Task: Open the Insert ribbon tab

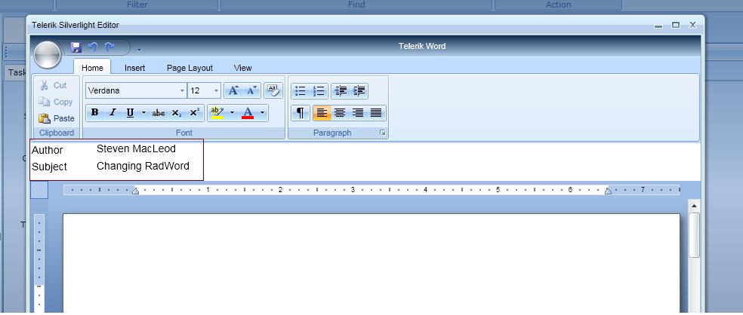Action: point(134,68)
